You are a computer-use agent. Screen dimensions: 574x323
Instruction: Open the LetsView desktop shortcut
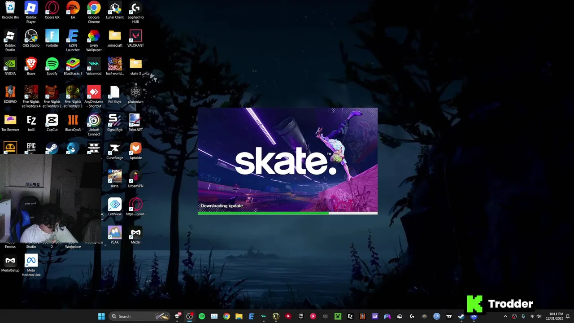[x=115, y=207]
